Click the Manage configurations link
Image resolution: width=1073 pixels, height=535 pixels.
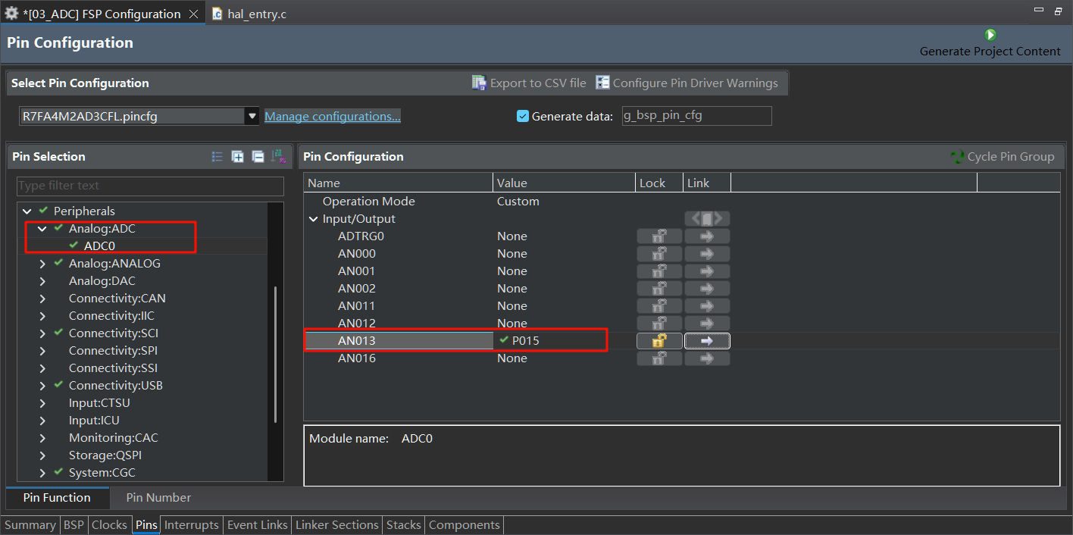pyautogui.click(x=332, y=116)
